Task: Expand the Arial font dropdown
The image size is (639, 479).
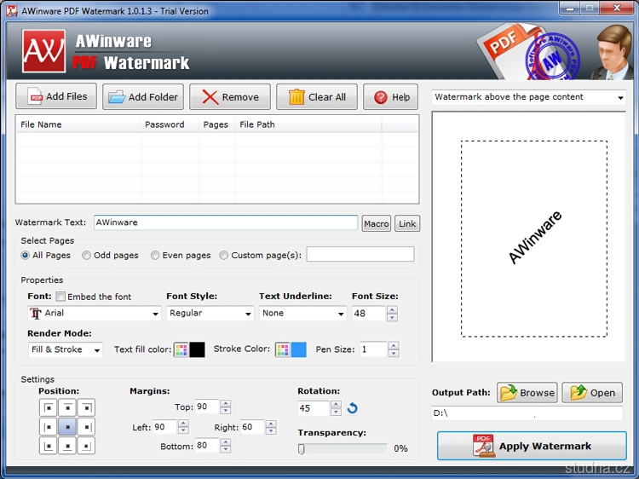Action: pyautogui.click(x=95, y=314)
